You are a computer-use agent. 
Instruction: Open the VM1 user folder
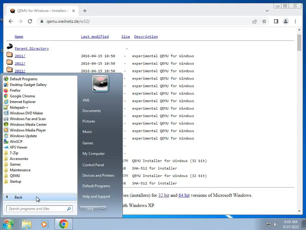point(86,100)
